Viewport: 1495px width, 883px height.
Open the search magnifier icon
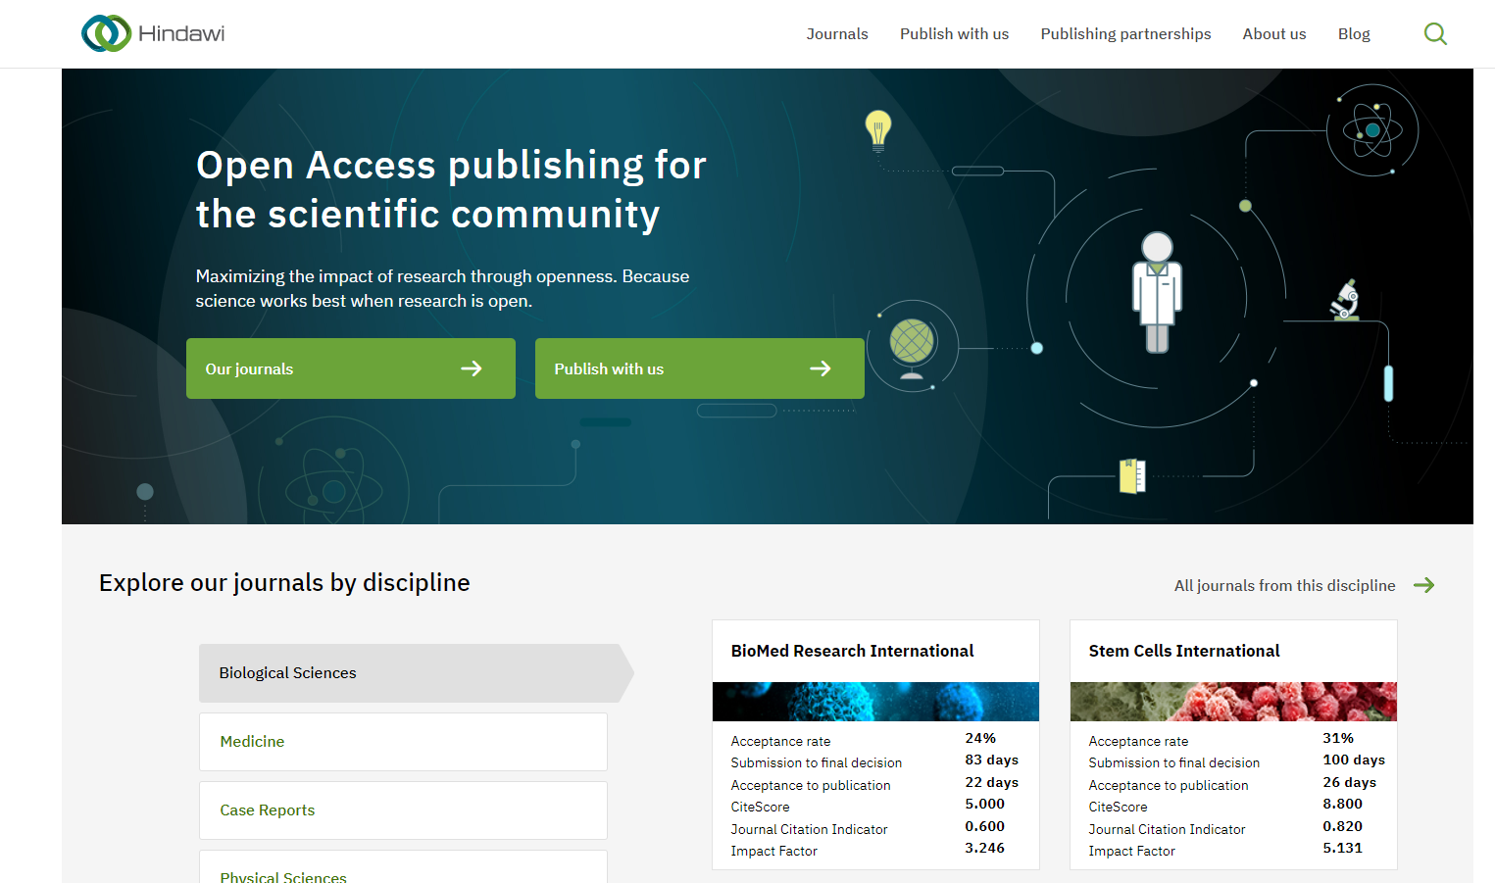1435,32
